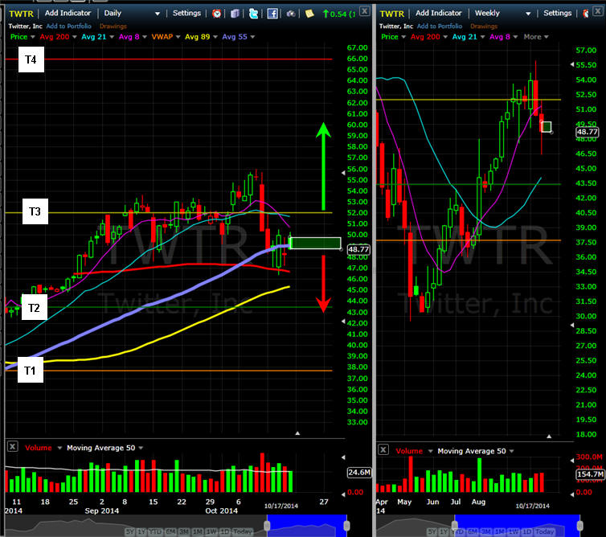Screen dimensions: 606x537
Task: Click Add to Portfolio link in Weekly chart
Action: click(x=440, y=26)
